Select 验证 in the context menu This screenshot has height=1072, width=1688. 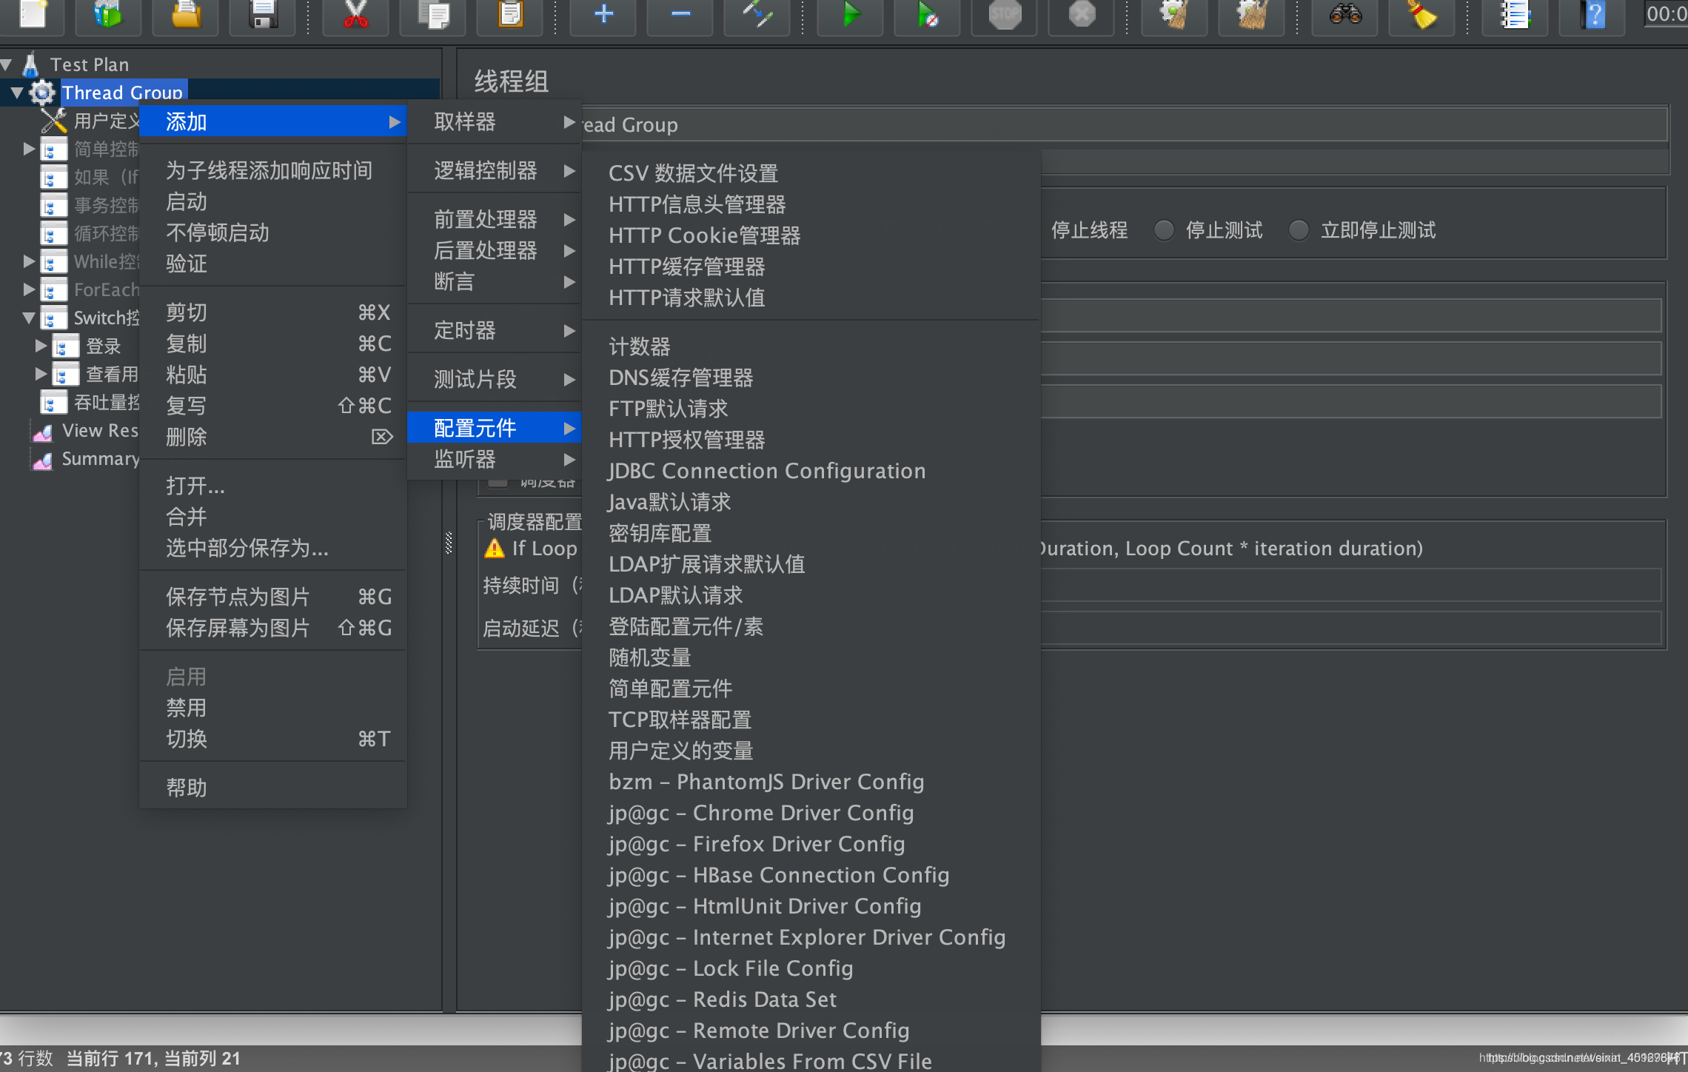pos(272,264)
